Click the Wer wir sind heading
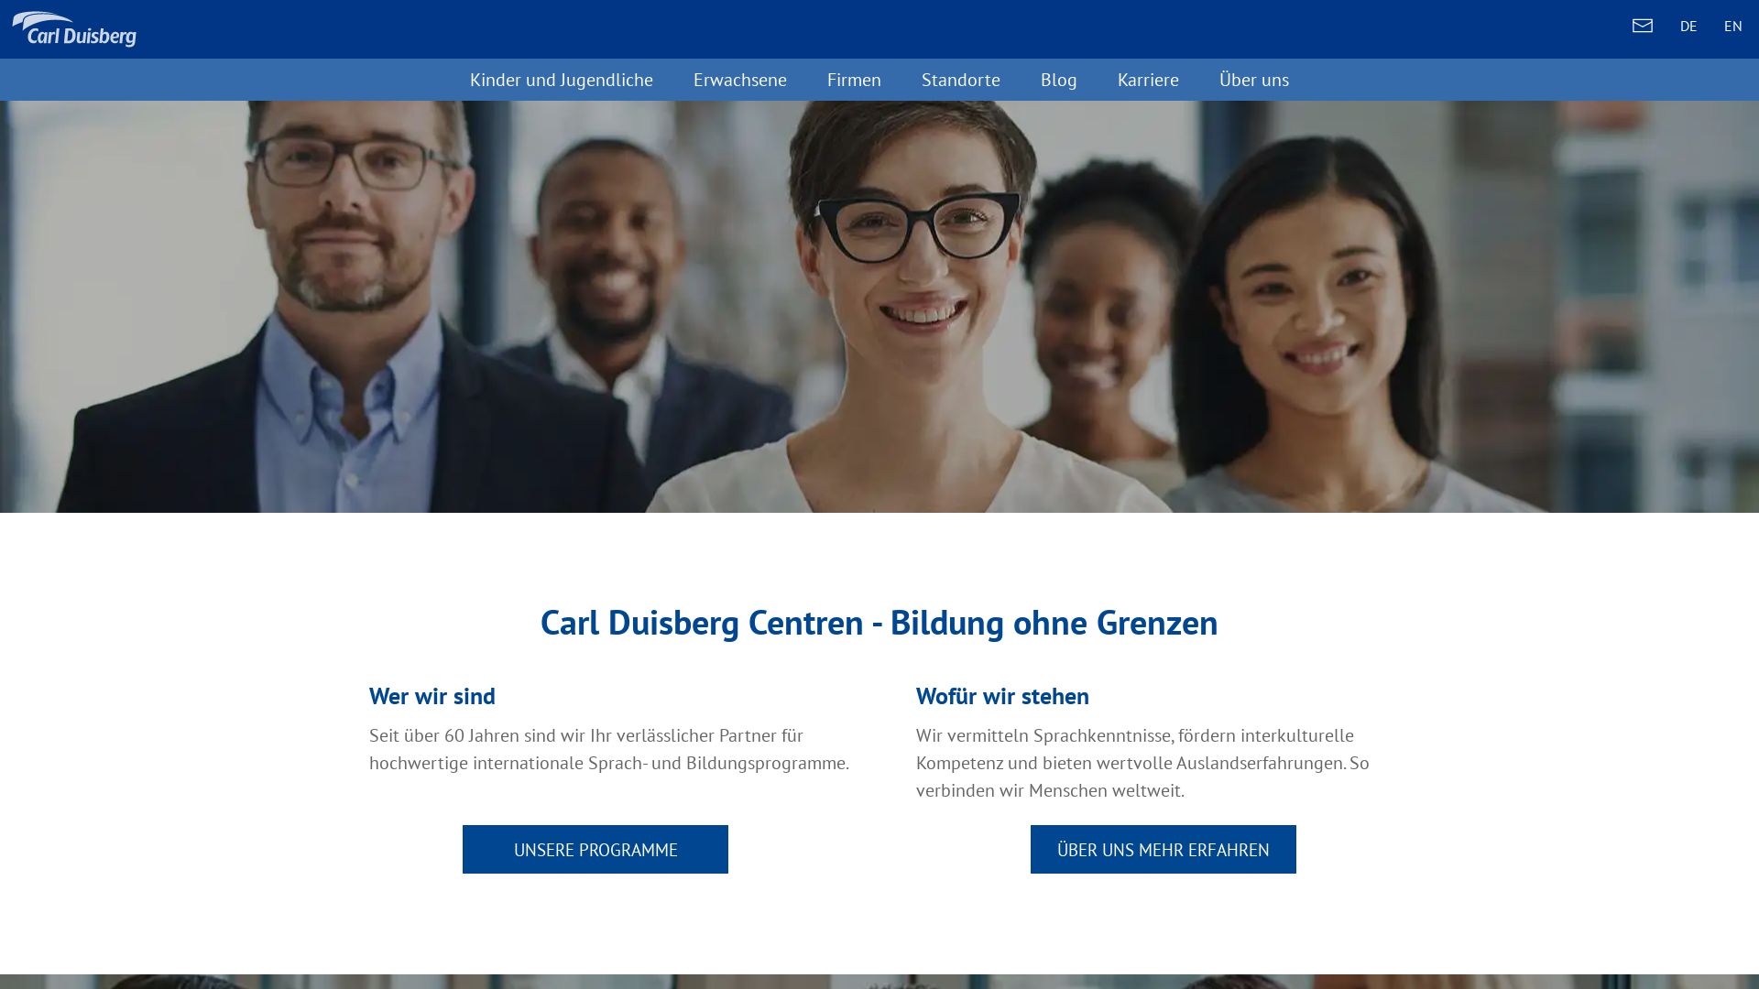Viewport: 1759px width, 989px height. [x=432, y=696]
